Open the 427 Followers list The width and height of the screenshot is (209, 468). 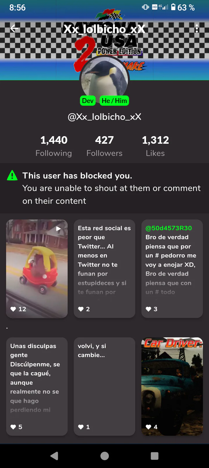[105, 146]
